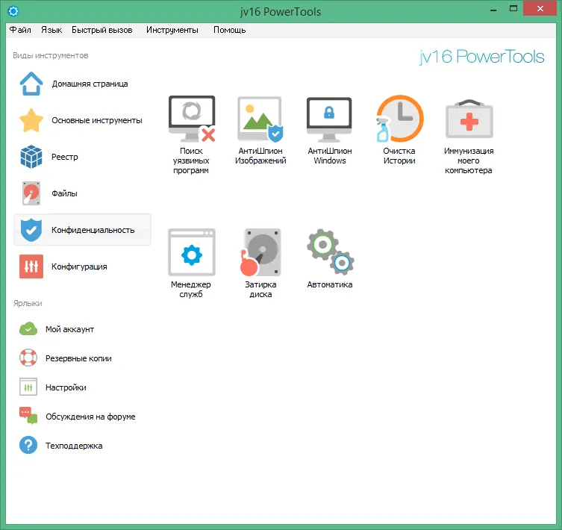Click the forum discussions chat bubbles icon
The width and height of the screenshot is (562, 530).
pyautogui.click(x=28, y=416)
